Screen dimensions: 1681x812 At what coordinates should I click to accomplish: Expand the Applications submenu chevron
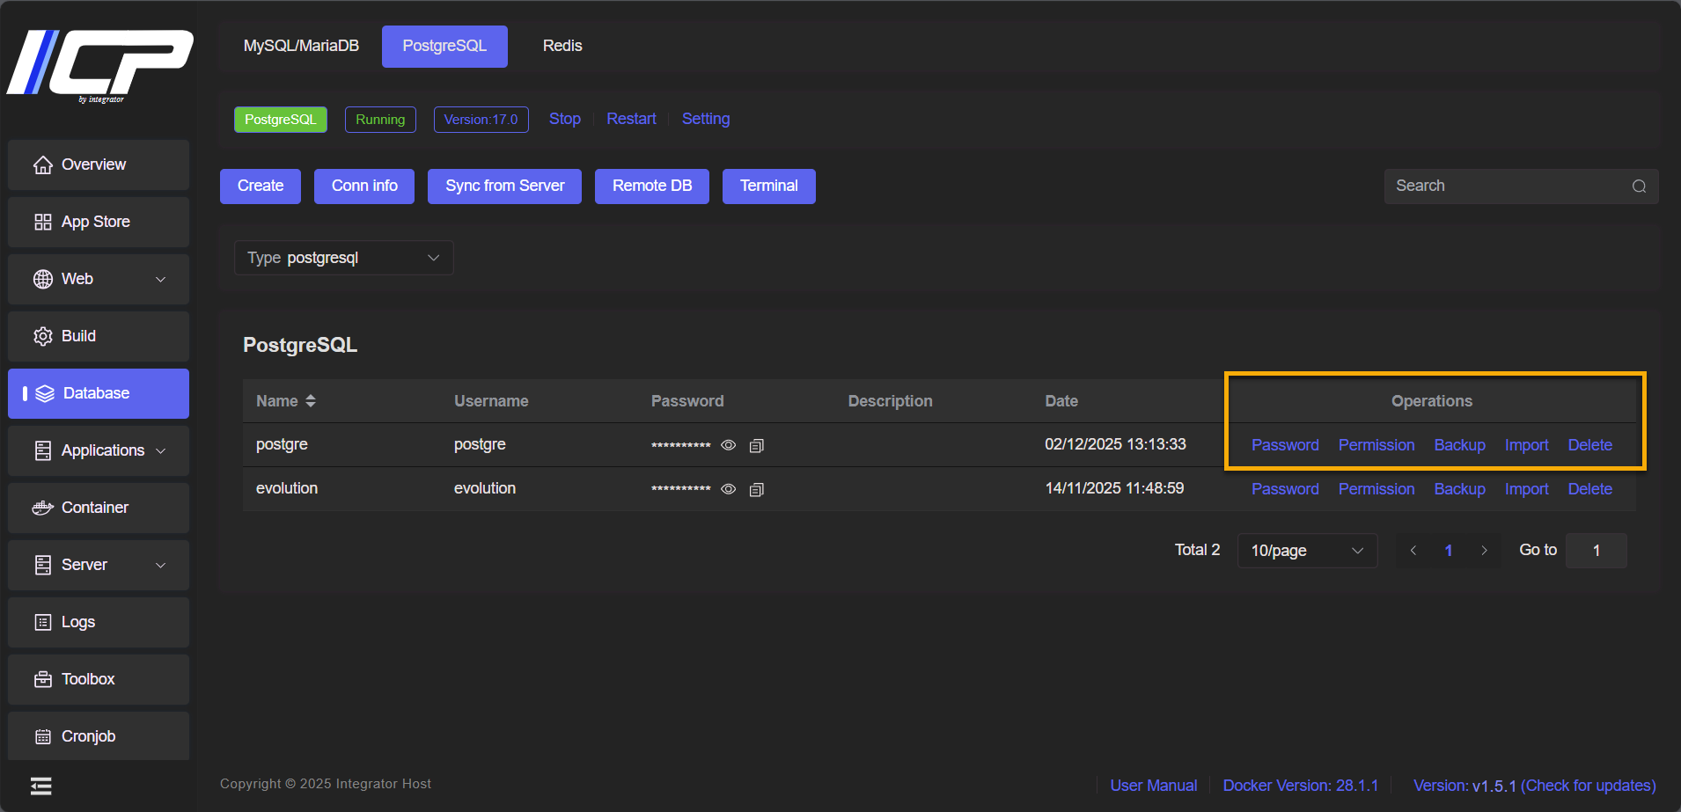point(160,450)
